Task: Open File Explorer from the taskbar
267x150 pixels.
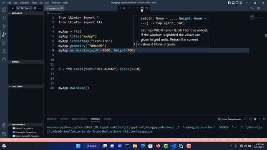Action: (x=135, y=146)
